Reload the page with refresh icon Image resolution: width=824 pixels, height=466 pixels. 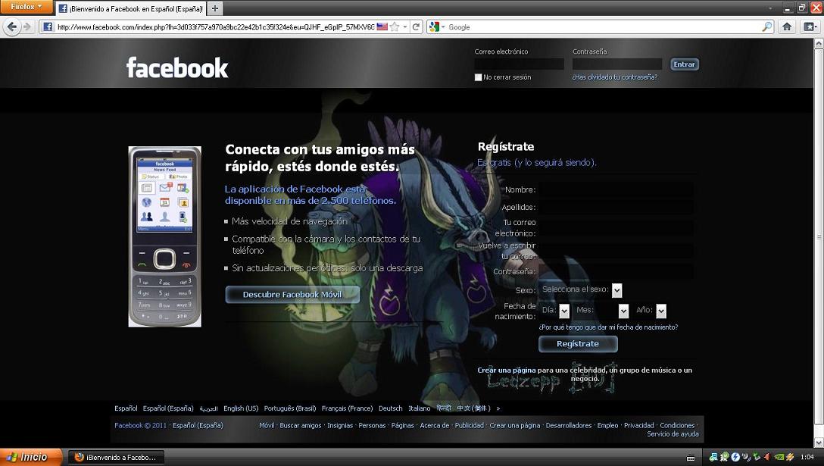417,27
